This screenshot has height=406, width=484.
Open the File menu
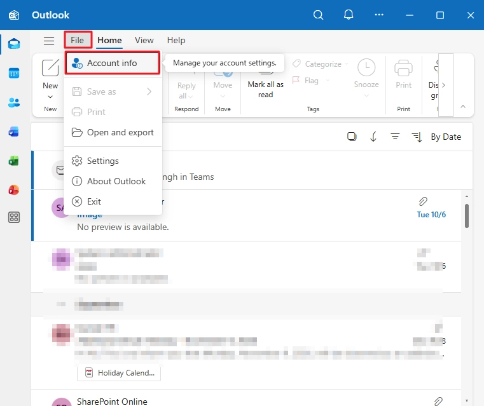(x=77, y=40)
